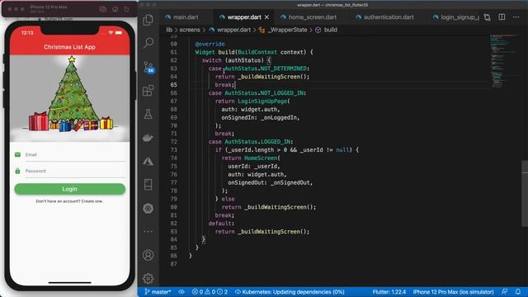528x297 pixels.
Task: Click the editor vertical scrollbar thumb
Action: coord(525,194)
